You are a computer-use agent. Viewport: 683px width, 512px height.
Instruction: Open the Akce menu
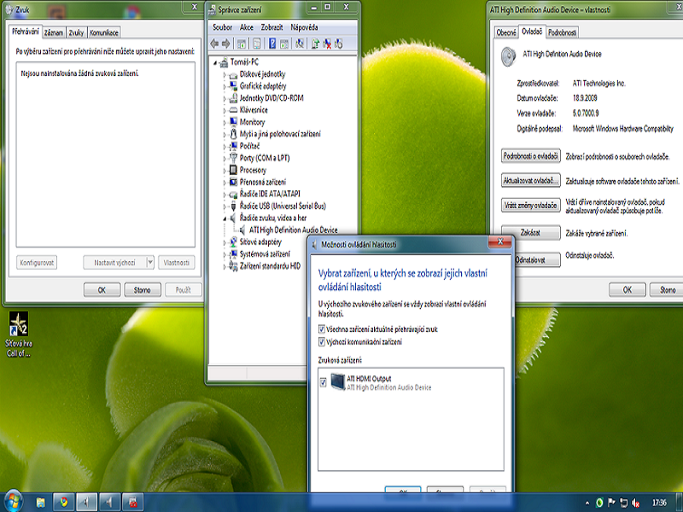coord(247,27)
